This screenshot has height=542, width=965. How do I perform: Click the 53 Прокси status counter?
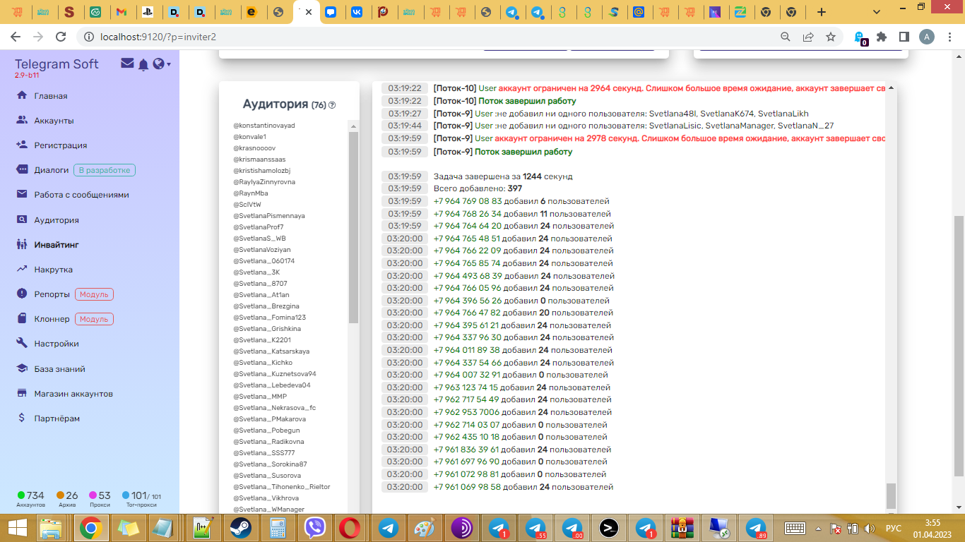pyautogui.click(x=100, y=499)
